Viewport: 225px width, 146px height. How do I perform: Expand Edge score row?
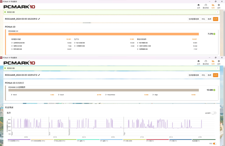(153, 95)
